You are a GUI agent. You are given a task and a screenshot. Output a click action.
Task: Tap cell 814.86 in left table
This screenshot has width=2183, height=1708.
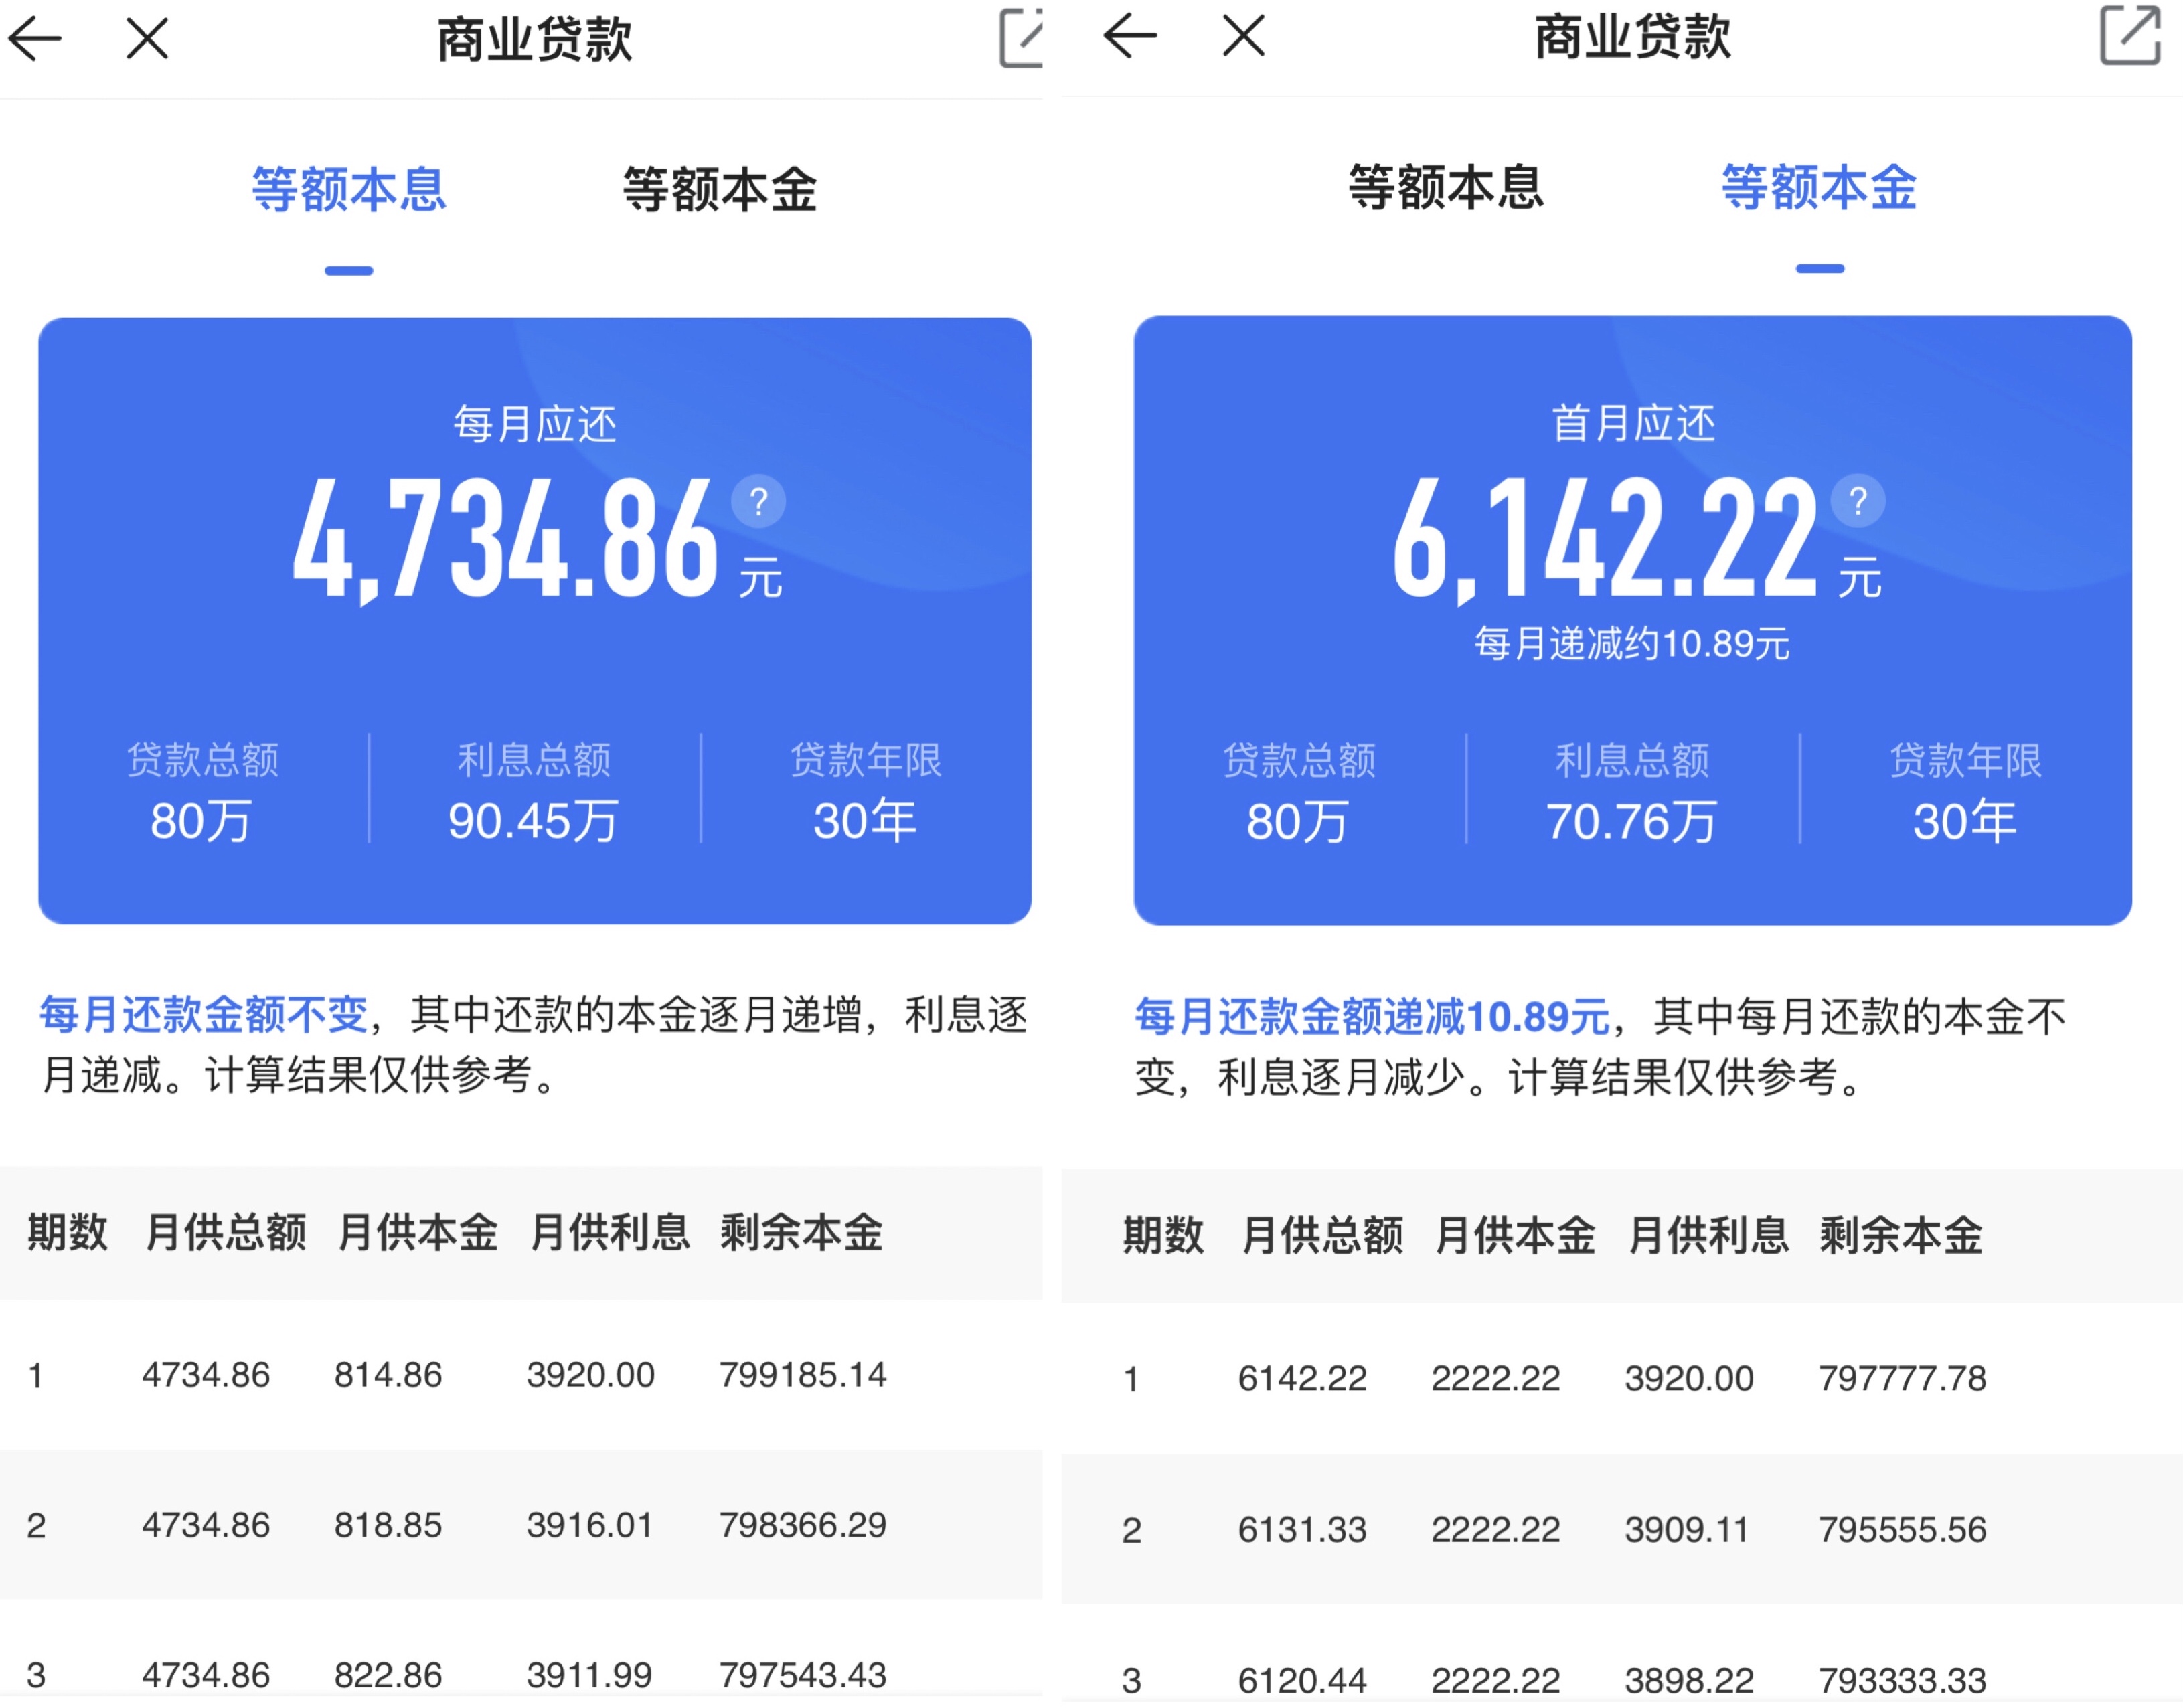[388, 1376]
